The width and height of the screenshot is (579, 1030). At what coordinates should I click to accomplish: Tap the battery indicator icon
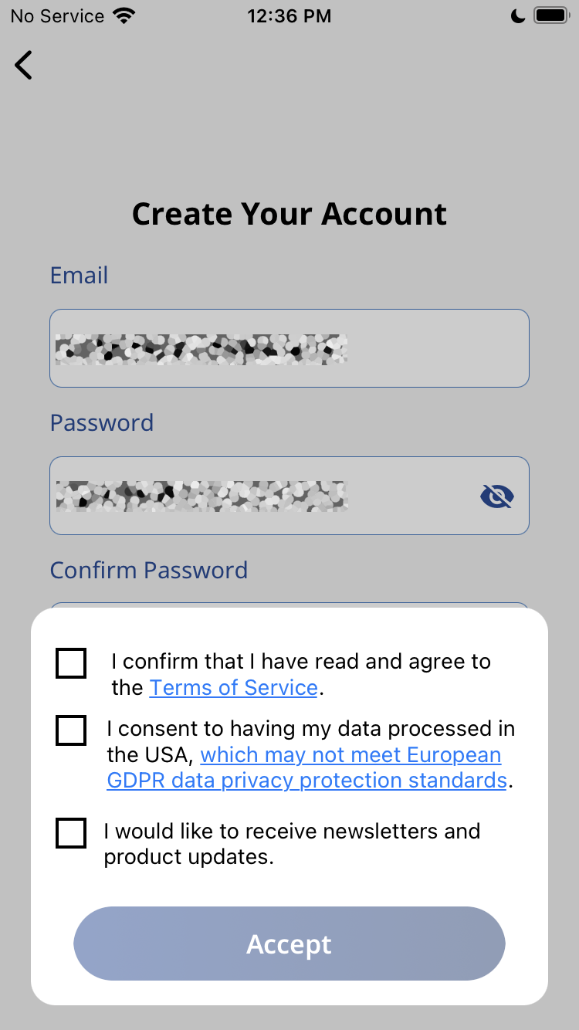[x=550, y=15]
